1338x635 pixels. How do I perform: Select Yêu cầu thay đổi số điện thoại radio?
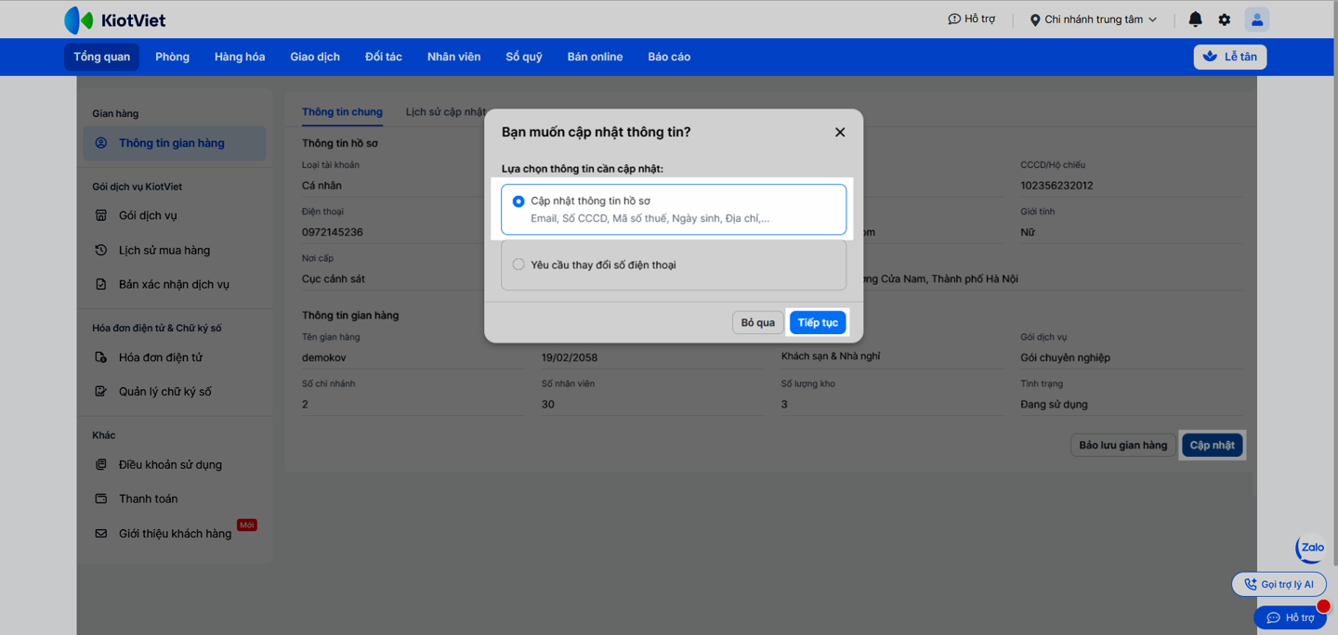tap(518, 265)
